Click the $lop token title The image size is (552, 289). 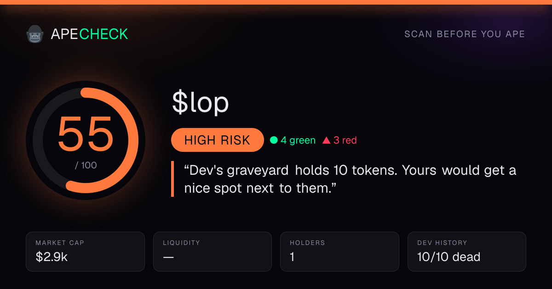click(201, 102)
